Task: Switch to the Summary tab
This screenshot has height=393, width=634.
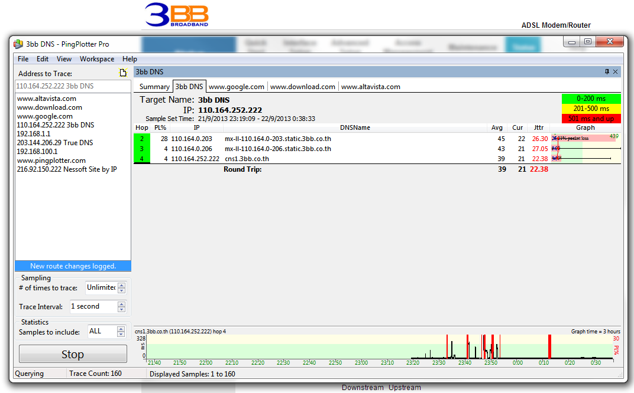Action: tap(154, 87)
